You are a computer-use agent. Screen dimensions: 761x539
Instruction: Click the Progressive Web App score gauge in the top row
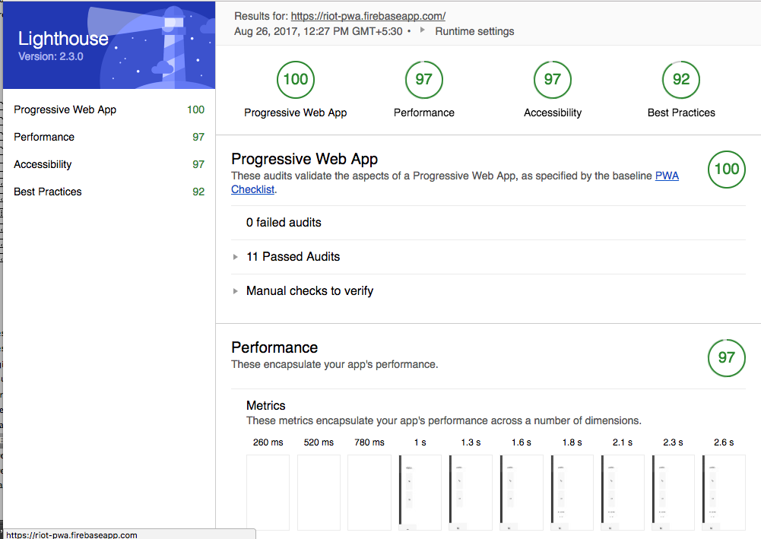pos(295,79)
